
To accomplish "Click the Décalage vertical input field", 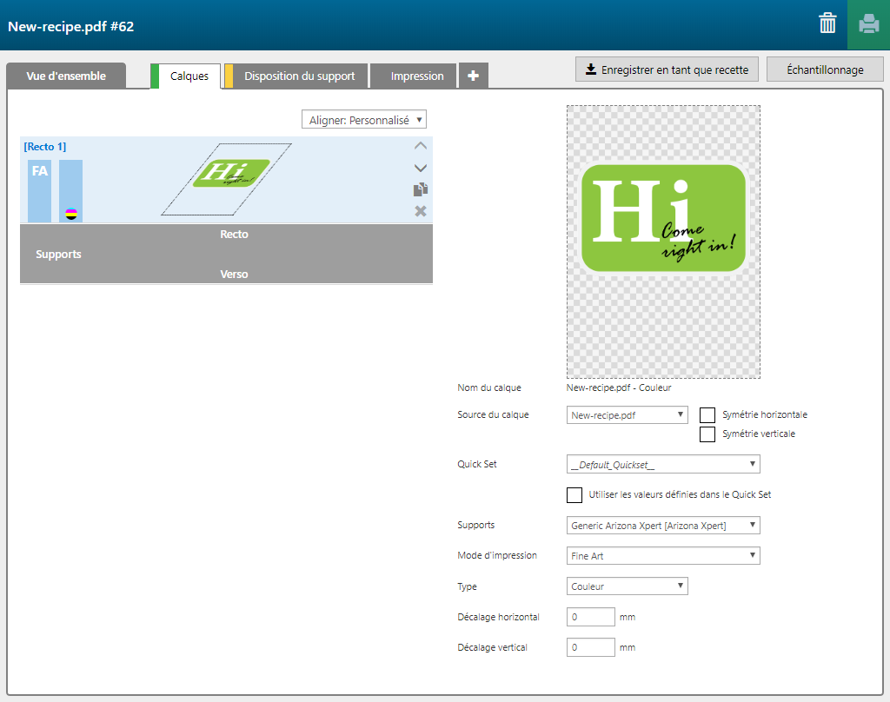I will (591, 647).
